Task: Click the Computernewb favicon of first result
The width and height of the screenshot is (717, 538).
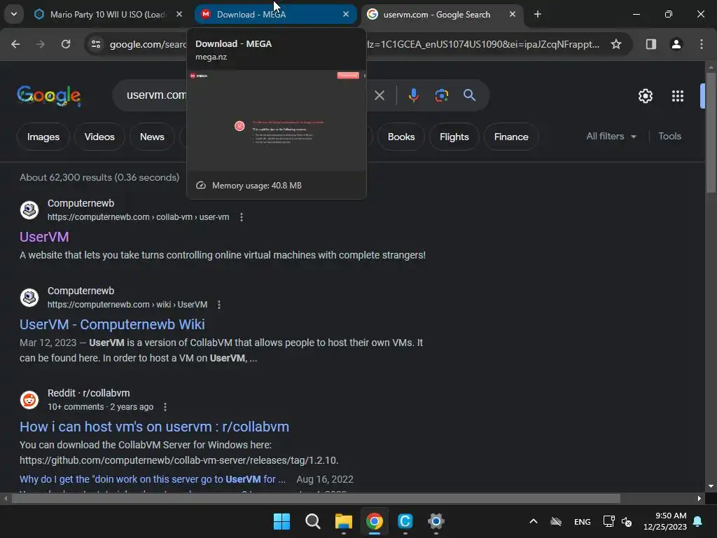Action: (x=29, y=210)
